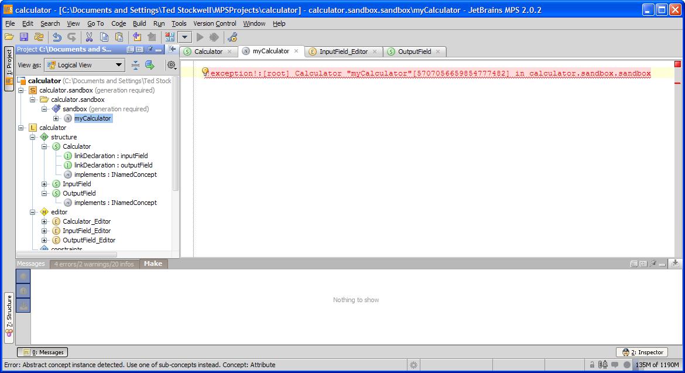This screenshot has width=685, height=373.
Task: Switch to the InputField_Editor tab
Action: [x=343, y=52]
